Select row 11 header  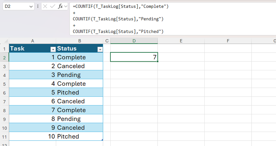(4, 136)
